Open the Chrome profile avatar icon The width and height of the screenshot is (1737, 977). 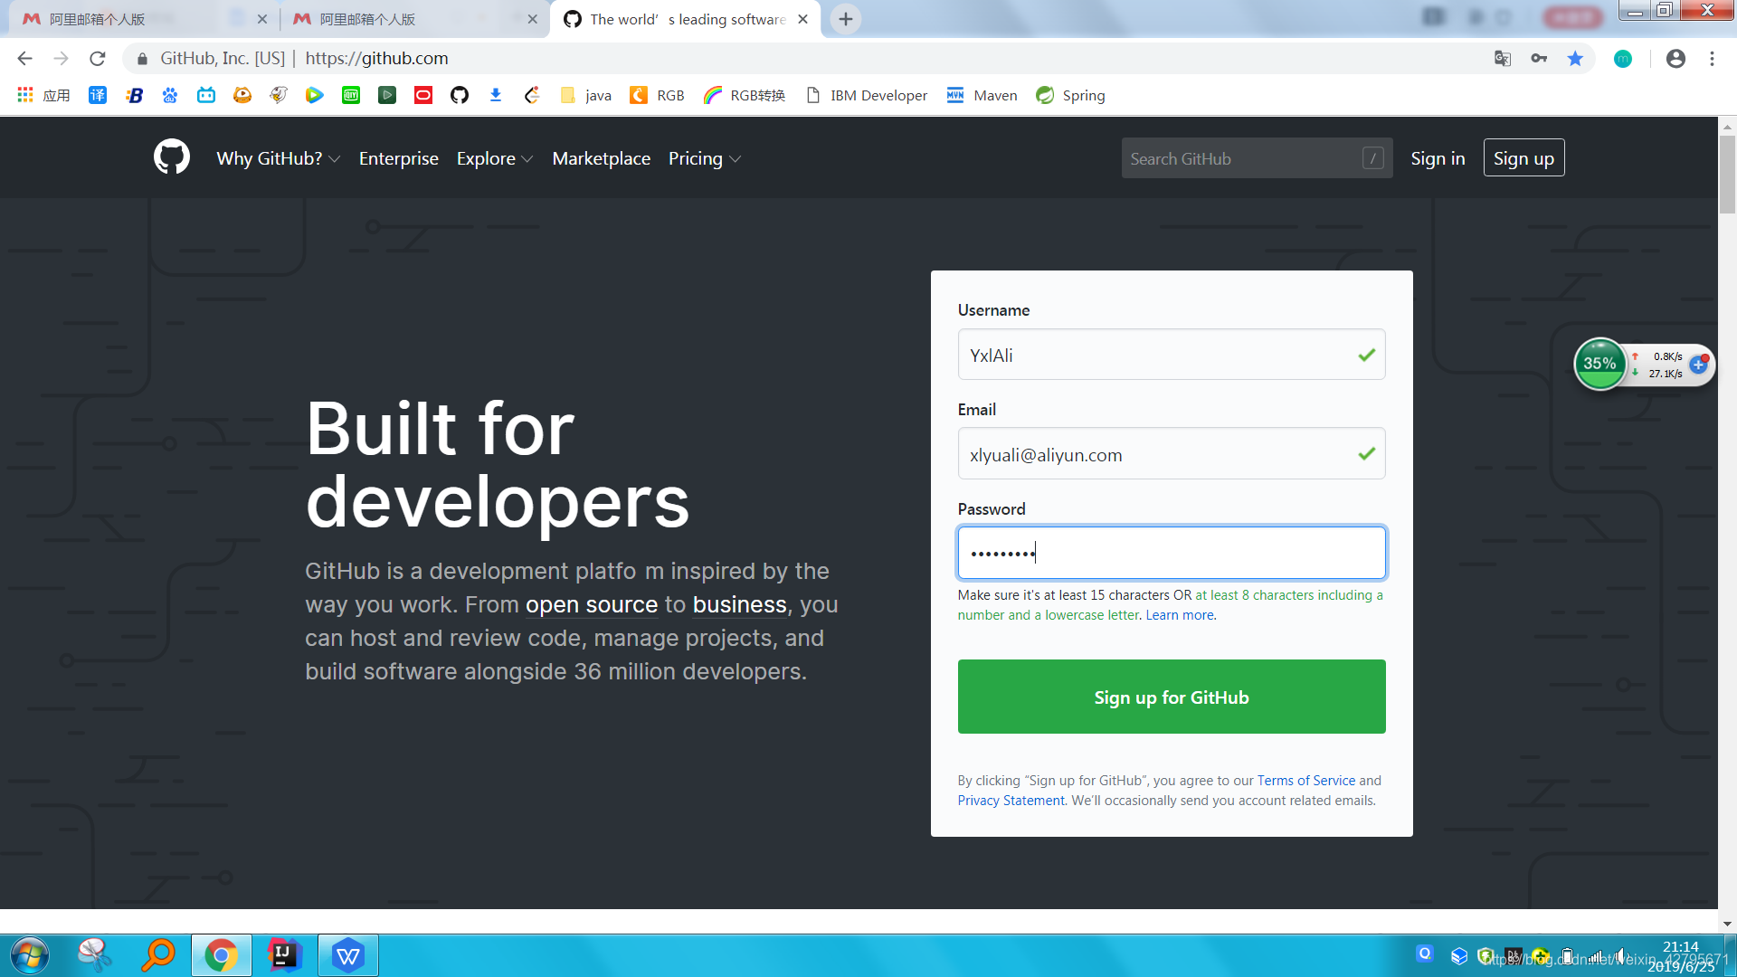[1675, 59]
